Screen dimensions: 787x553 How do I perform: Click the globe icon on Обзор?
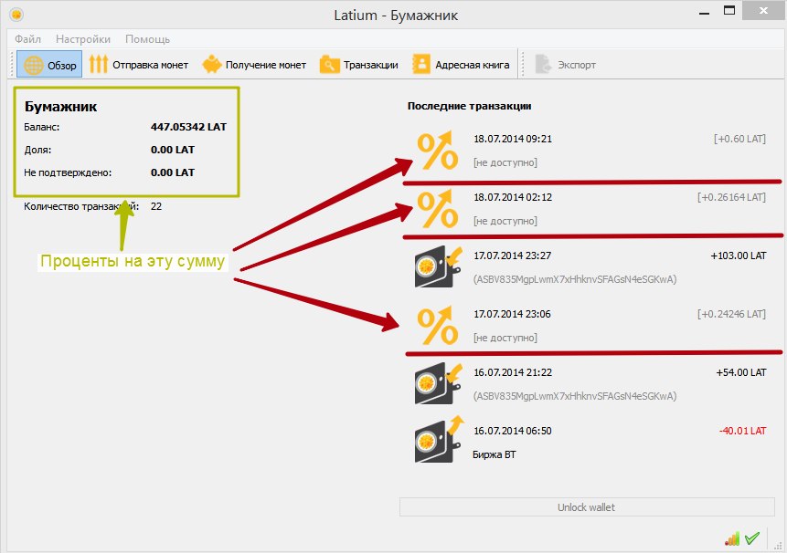tap(34, 65)
